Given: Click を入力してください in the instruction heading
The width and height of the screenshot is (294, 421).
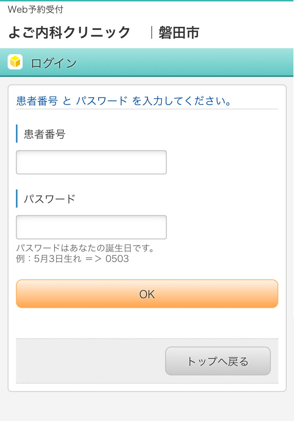Looking at the screenshot, I should [x=181, y=101].
